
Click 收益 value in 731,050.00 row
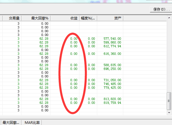coord(74,80)
